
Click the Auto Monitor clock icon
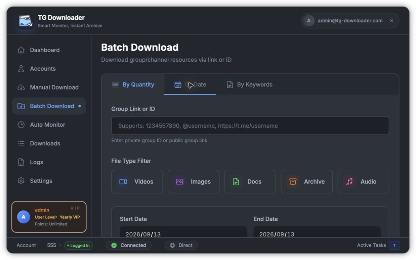(x=21, y=125)
